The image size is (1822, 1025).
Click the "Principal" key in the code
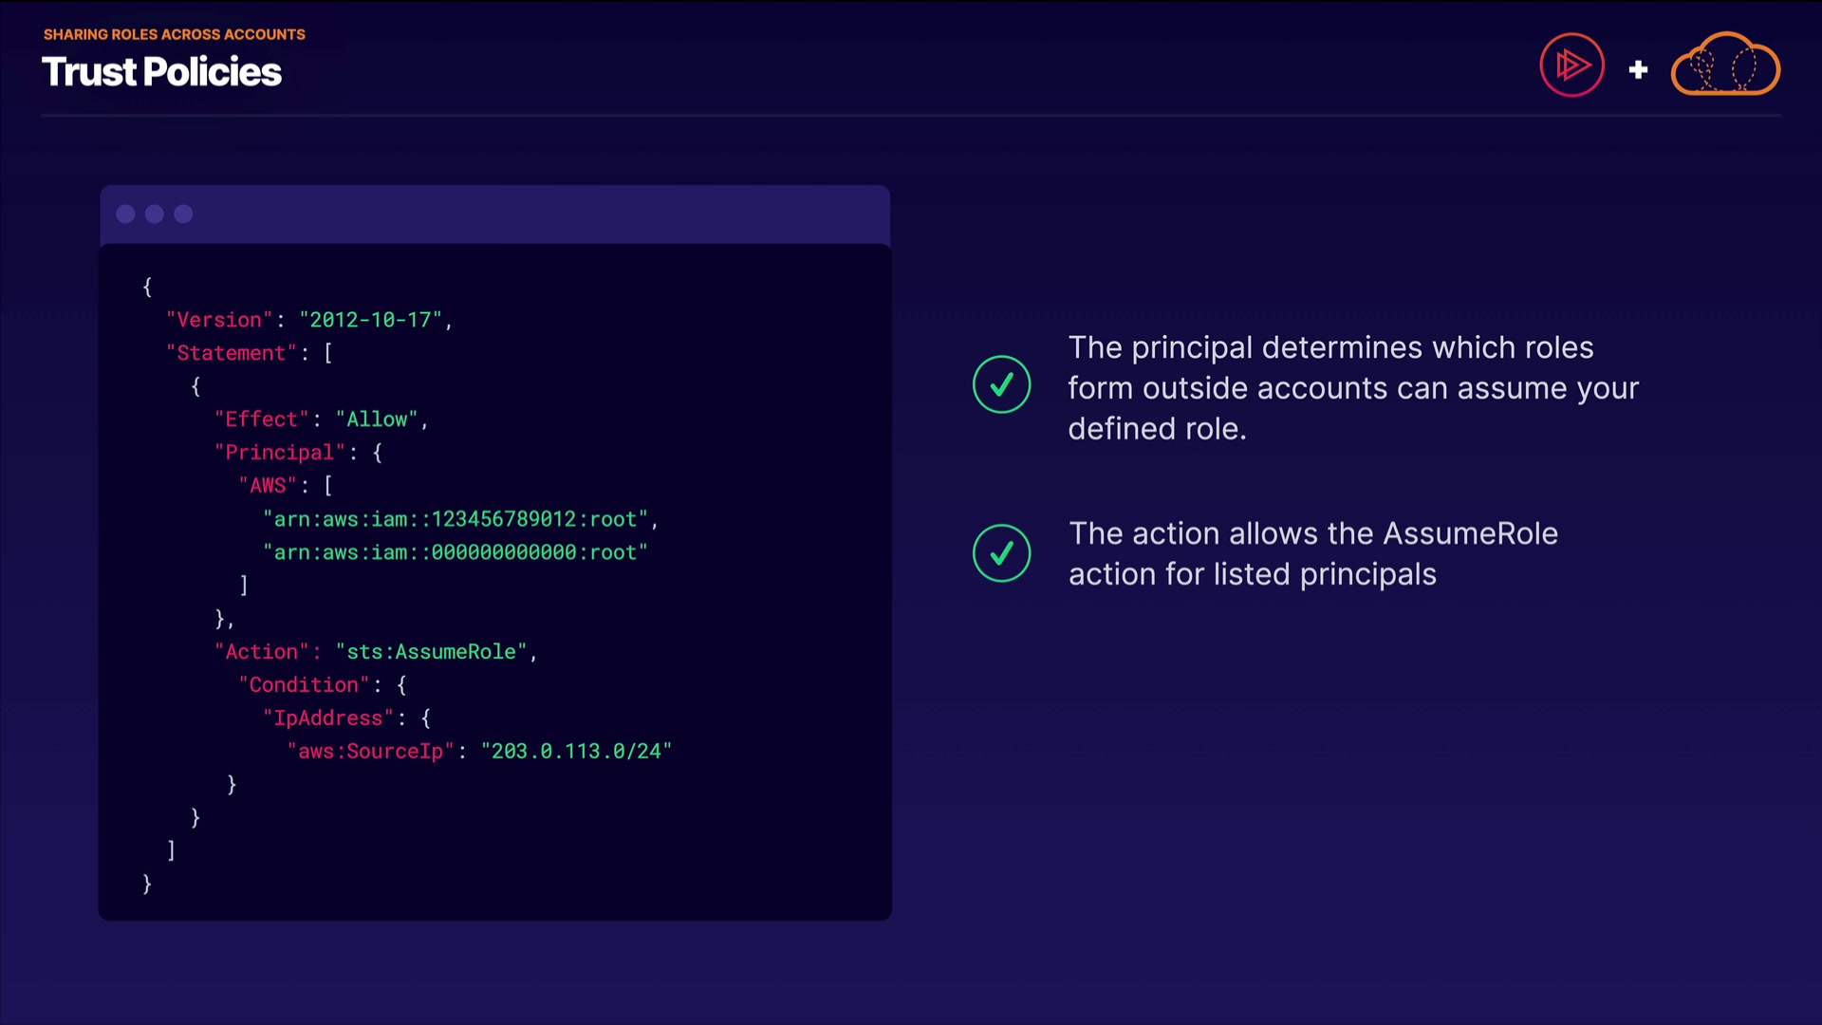coord(279,453)
